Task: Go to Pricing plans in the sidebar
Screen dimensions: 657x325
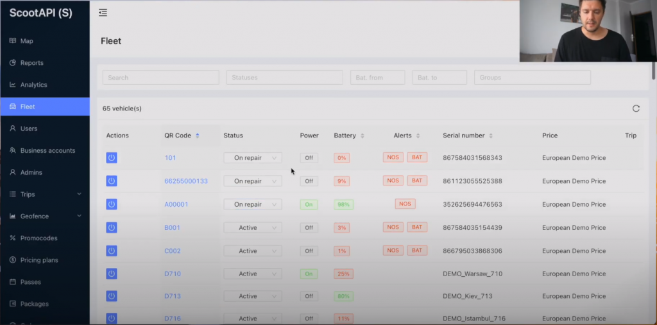Action: tap(38, 260)
